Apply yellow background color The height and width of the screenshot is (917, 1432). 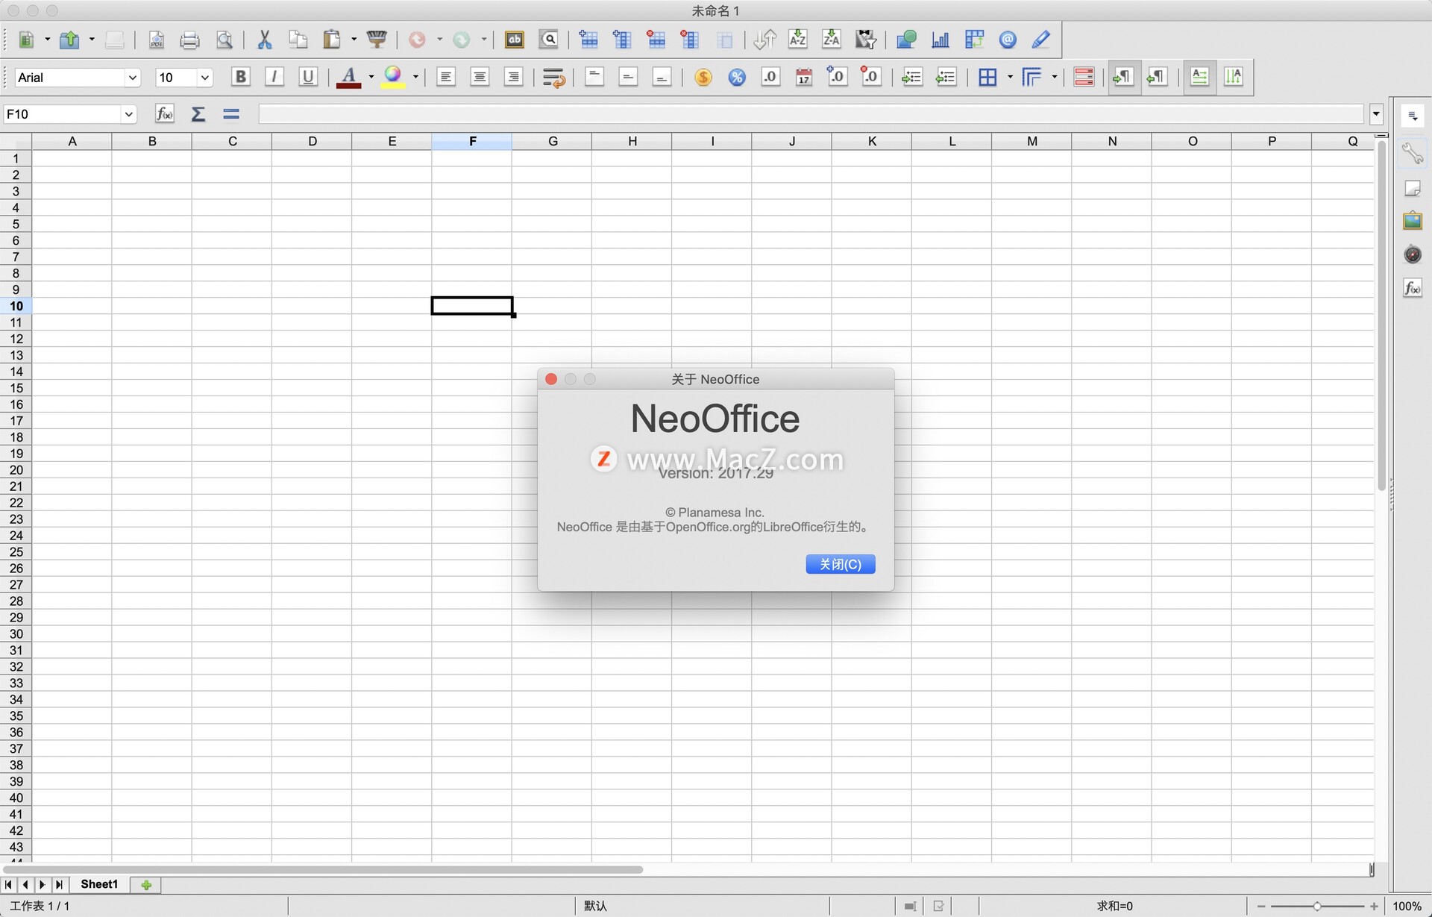point(393,77)
